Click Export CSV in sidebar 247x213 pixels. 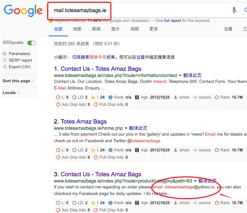point(19,67)
